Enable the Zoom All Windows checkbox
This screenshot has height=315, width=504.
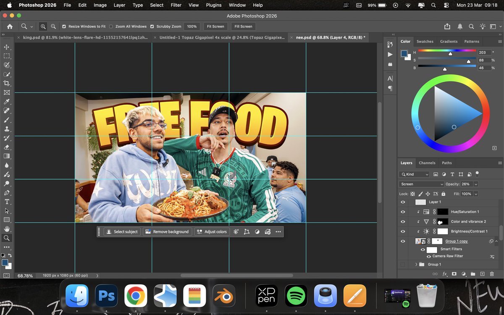tap(111, 26)
